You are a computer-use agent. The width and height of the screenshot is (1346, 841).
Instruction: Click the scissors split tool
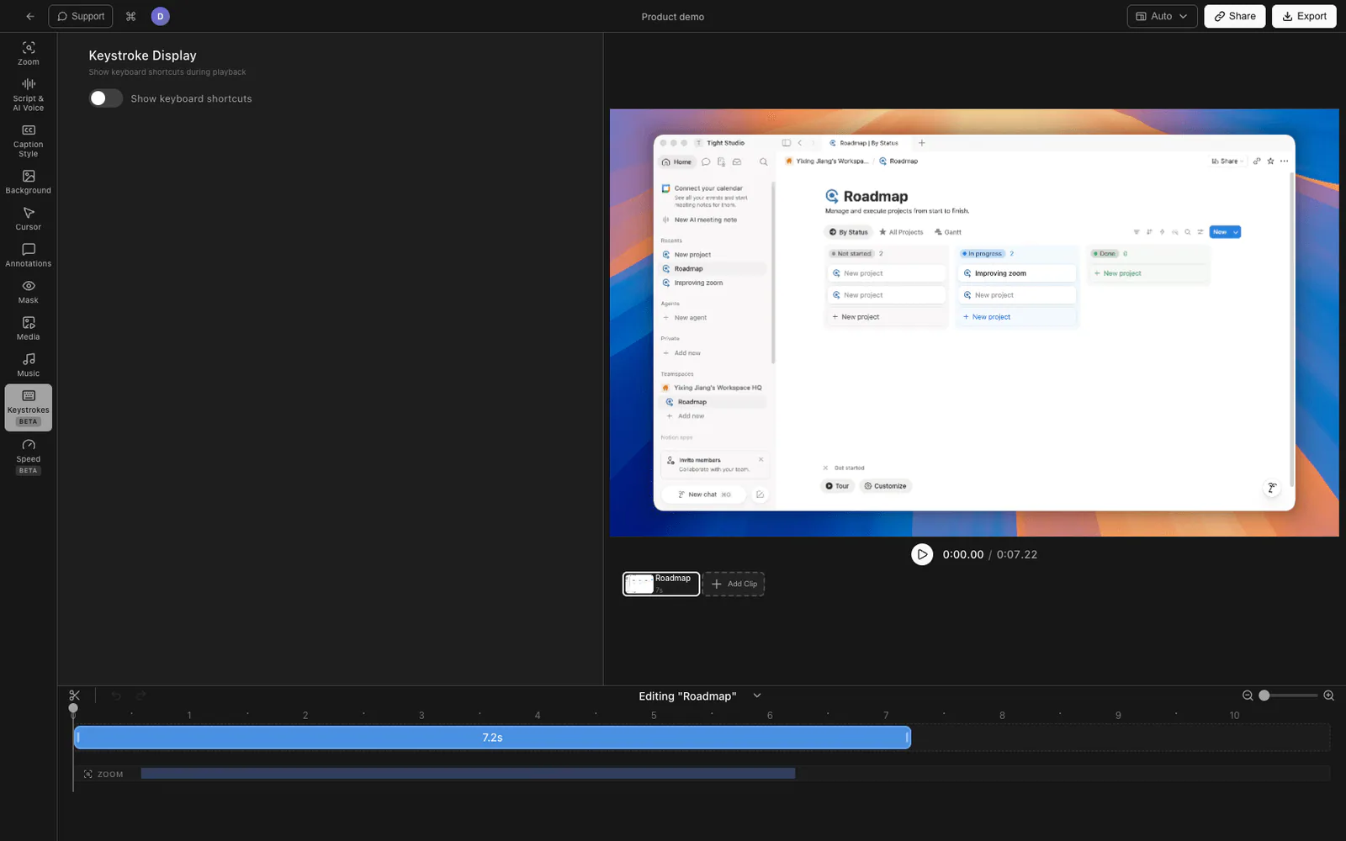(x=75, y=696)
